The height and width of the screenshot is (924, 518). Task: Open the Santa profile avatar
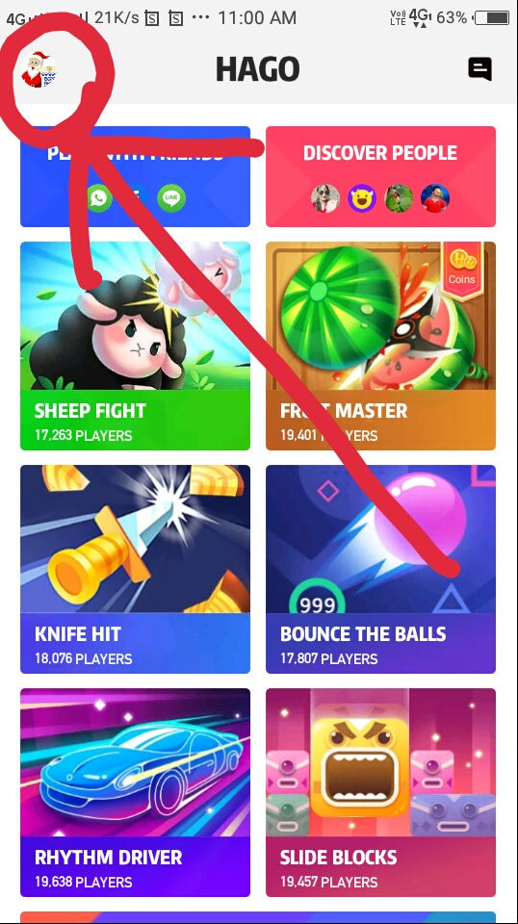(x=39, y=69)
